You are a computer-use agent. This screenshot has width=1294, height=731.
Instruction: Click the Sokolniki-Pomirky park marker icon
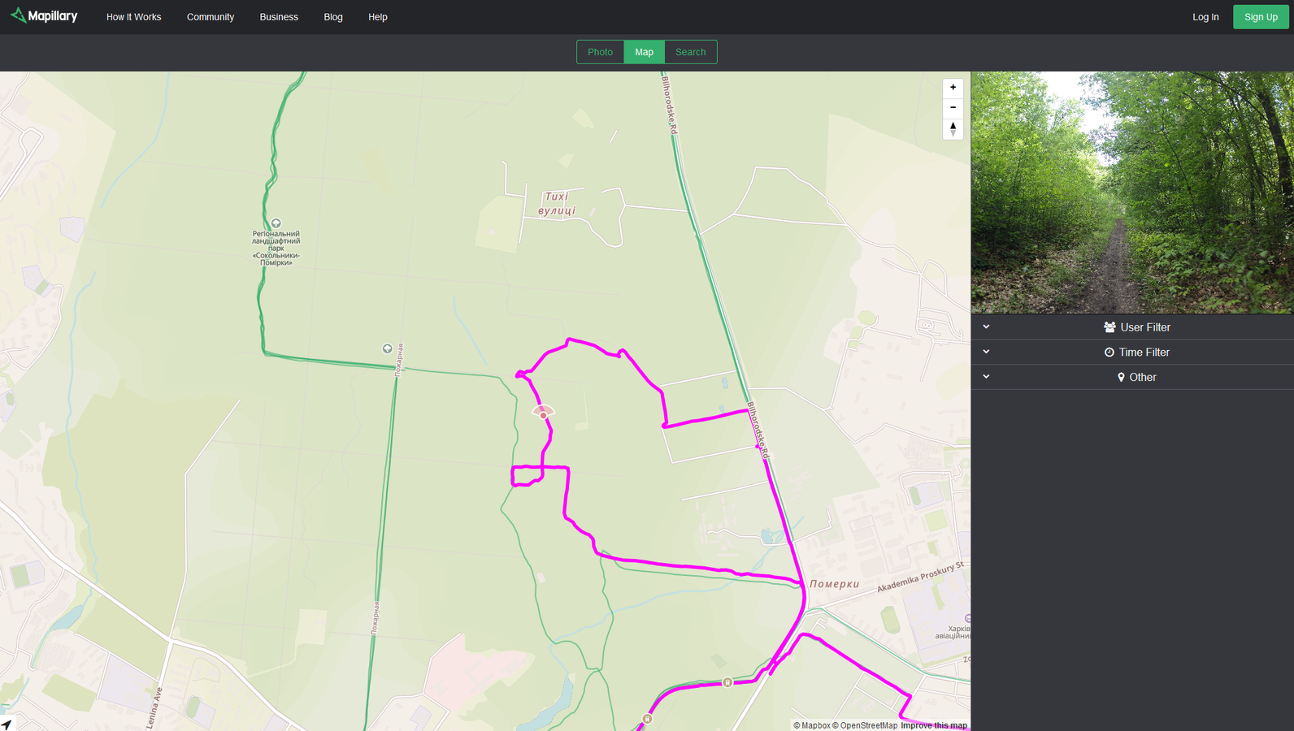coord(276,223)
